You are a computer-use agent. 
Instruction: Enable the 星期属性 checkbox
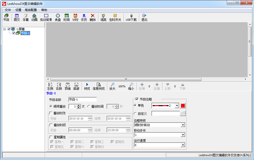point(51,137)
